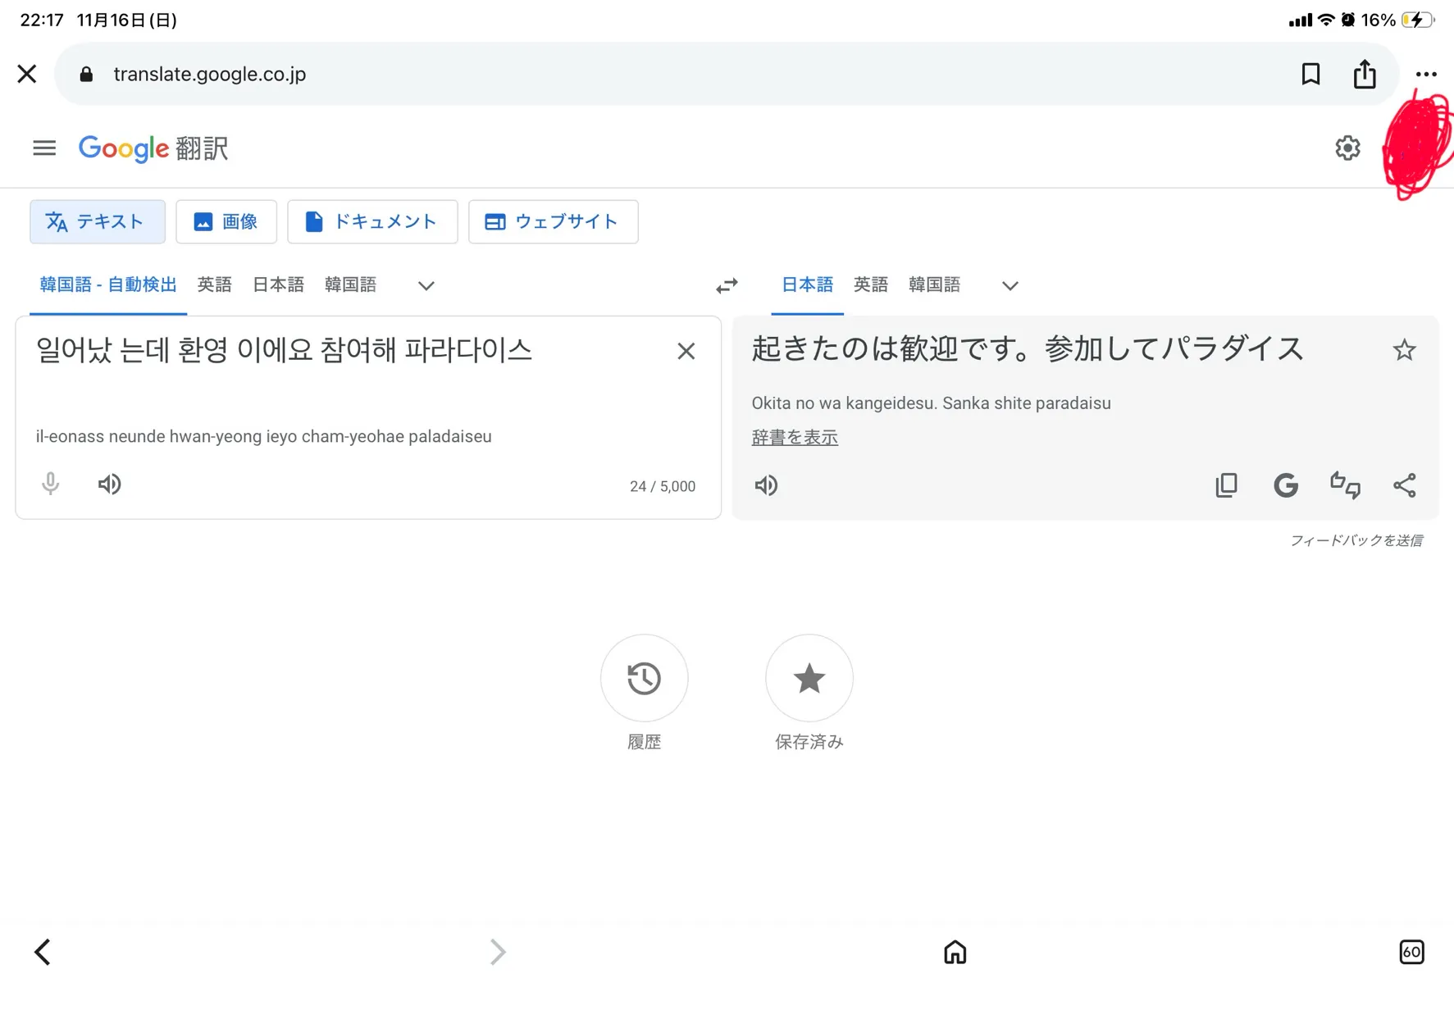The image size is (1454, 1010).
Task: Select 日本語 as target language
Action: tap(807, 284)
